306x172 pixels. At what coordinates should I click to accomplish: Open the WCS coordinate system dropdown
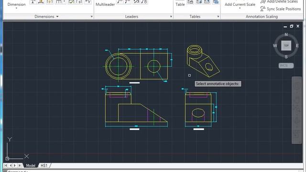[286, 66]
